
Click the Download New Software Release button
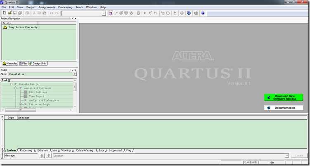coord(284,97)
